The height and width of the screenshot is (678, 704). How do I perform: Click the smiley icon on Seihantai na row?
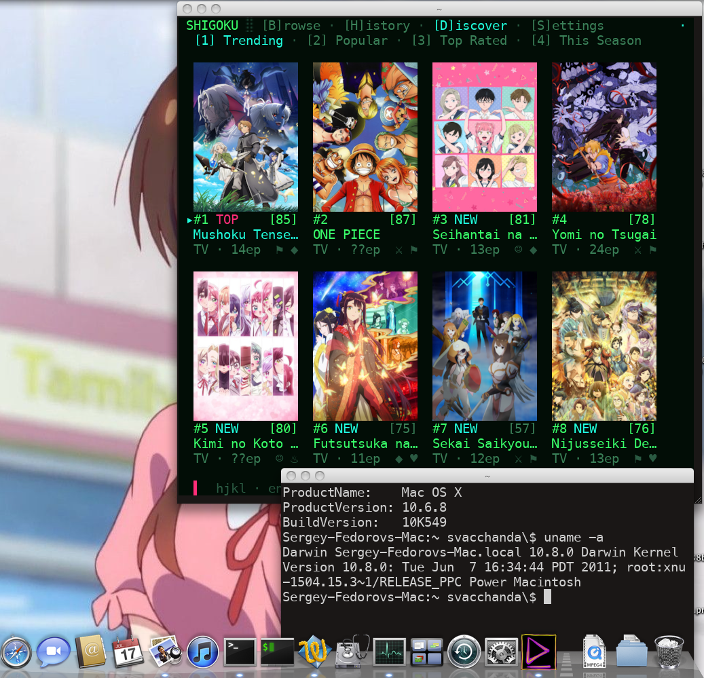click(518, 250)
